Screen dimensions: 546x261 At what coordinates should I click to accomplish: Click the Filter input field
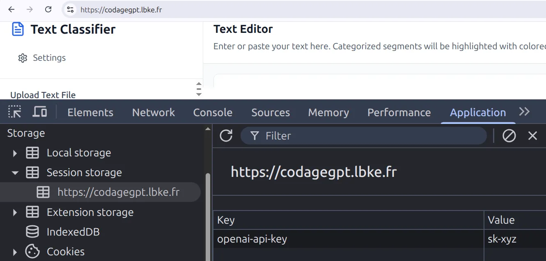(369, 136)
